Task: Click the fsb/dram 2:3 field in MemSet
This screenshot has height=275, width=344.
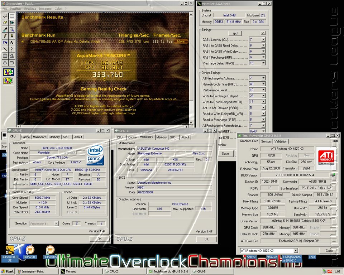Action: (263, 15)
